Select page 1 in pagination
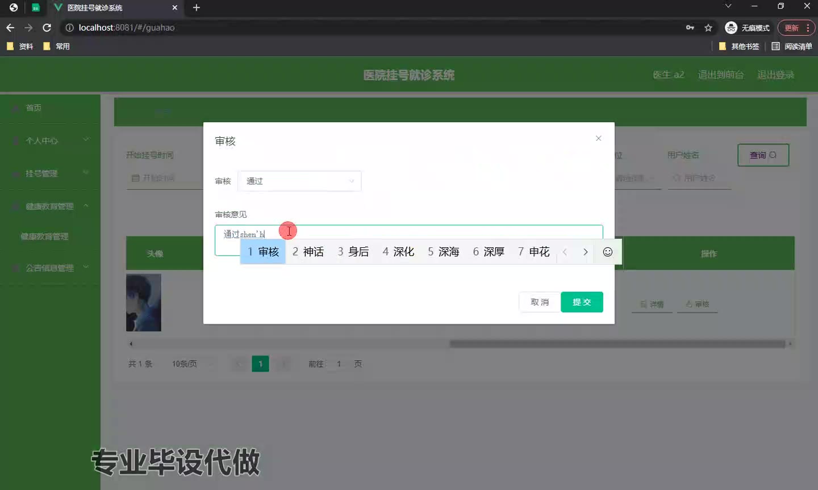 coord(260,364)
